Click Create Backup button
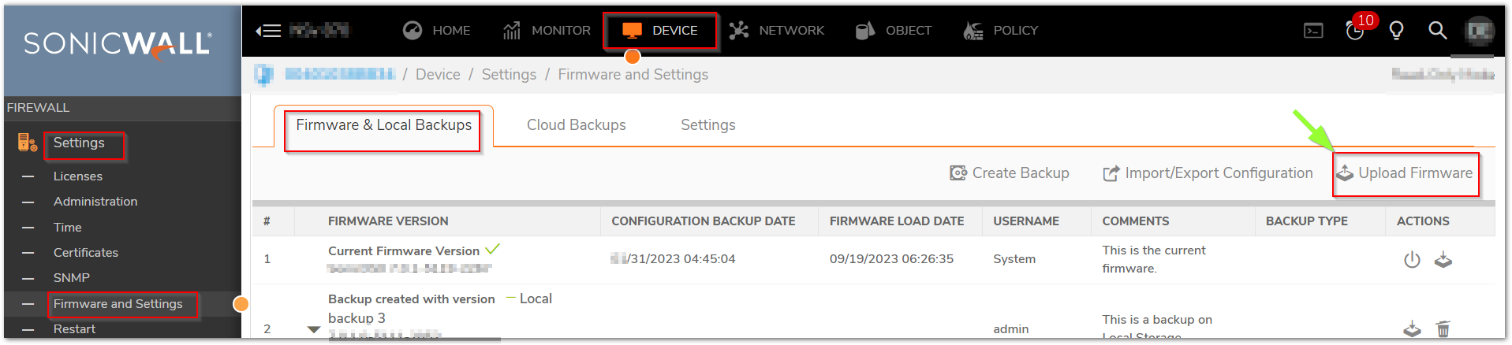The image size is (1512, 345). click(x=1009, y=173)
